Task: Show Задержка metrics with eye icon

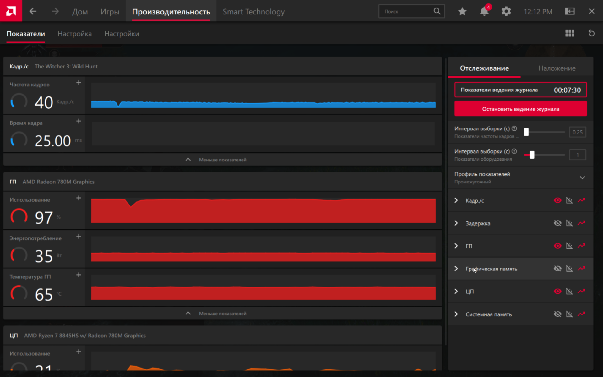Action: [x=557, y=223]
